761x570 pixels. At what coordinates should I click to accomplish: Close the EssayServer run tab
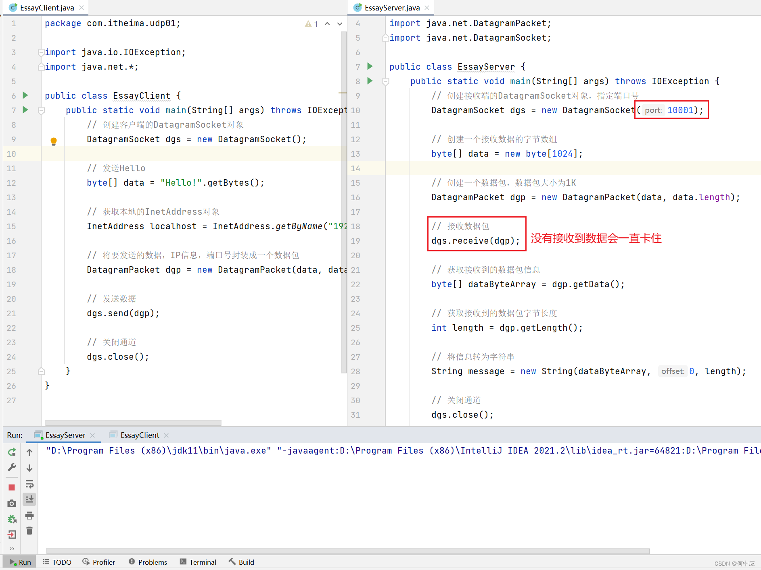92,435
